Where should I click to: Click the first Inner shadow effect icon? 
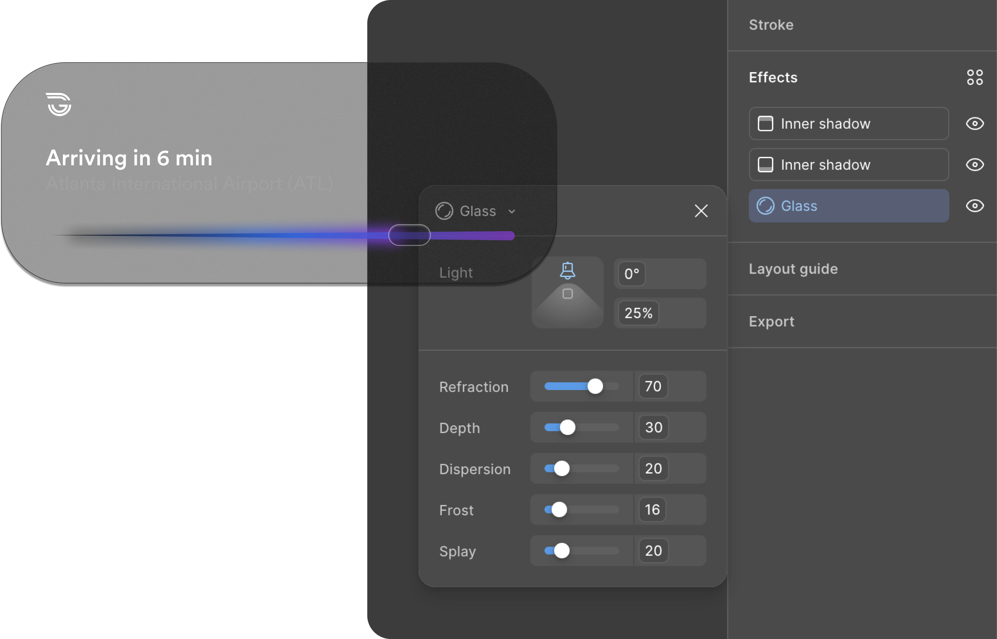point(765,124)
